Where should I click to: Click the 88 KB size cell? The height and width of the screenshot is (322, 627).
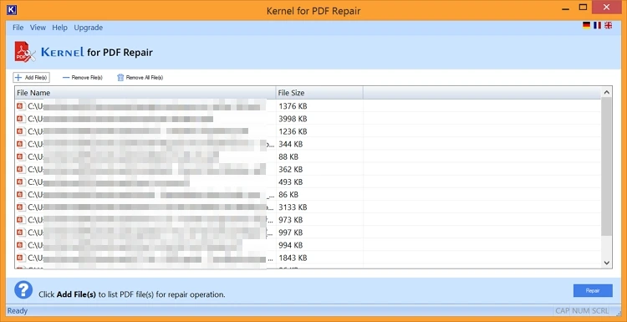(x=319, y=156)
